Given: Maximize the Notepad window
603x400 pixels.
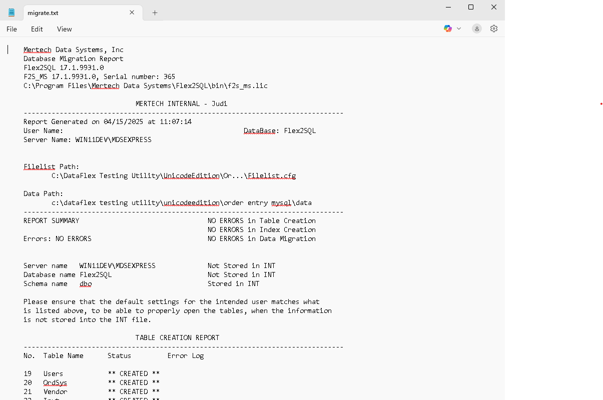Looking at the screenshot, I should 471,7.
